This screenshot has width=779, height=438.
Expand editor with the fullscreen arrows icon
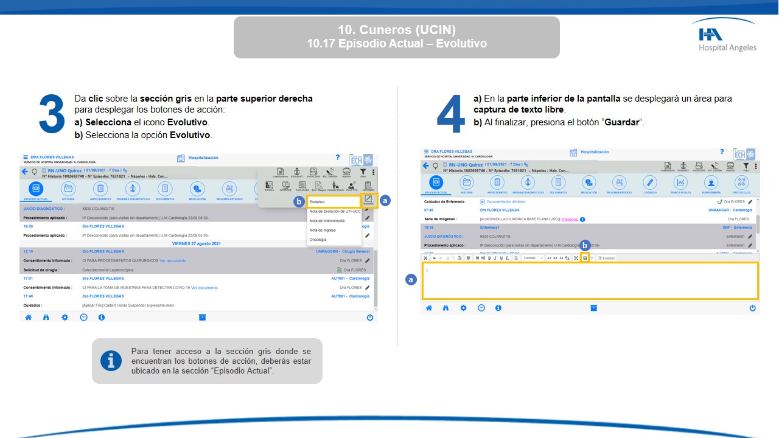click(x=576, y=258)
